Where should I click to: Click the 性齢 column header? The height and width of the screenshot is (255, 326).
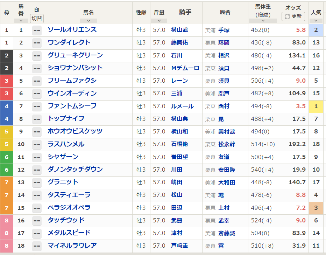(141, 13)
